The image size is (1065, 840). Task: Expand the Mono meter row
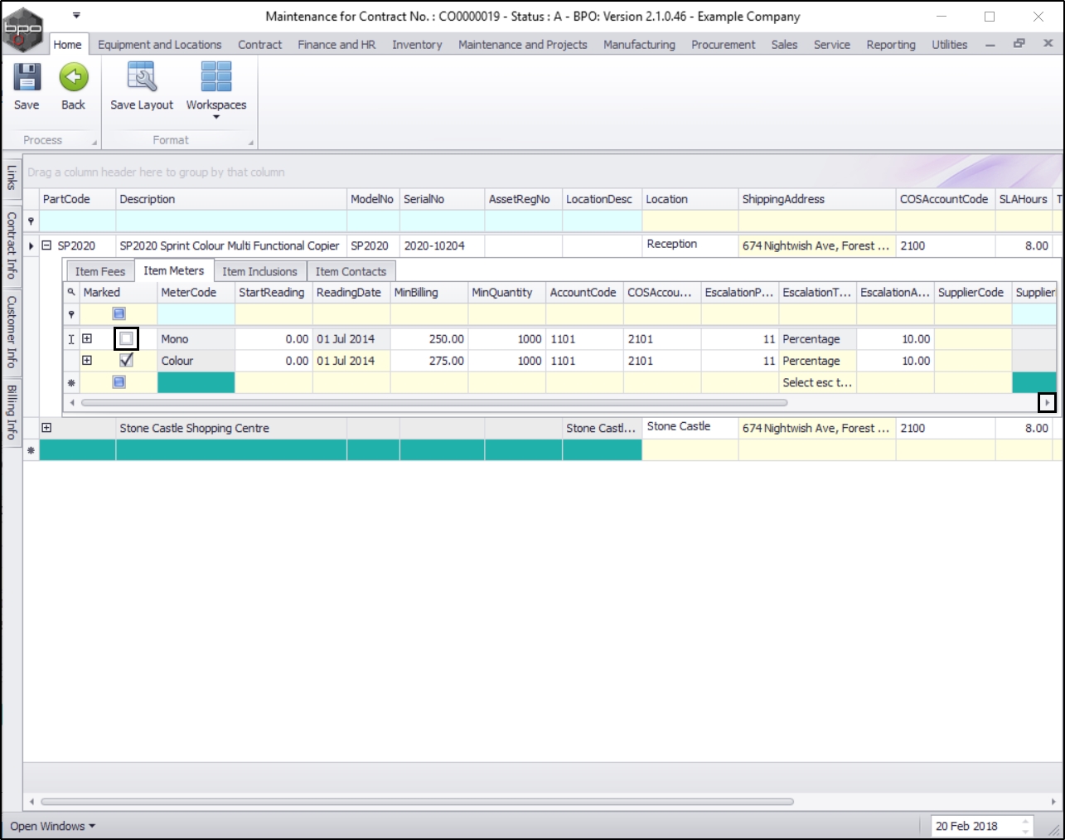(x=86, y=338)
